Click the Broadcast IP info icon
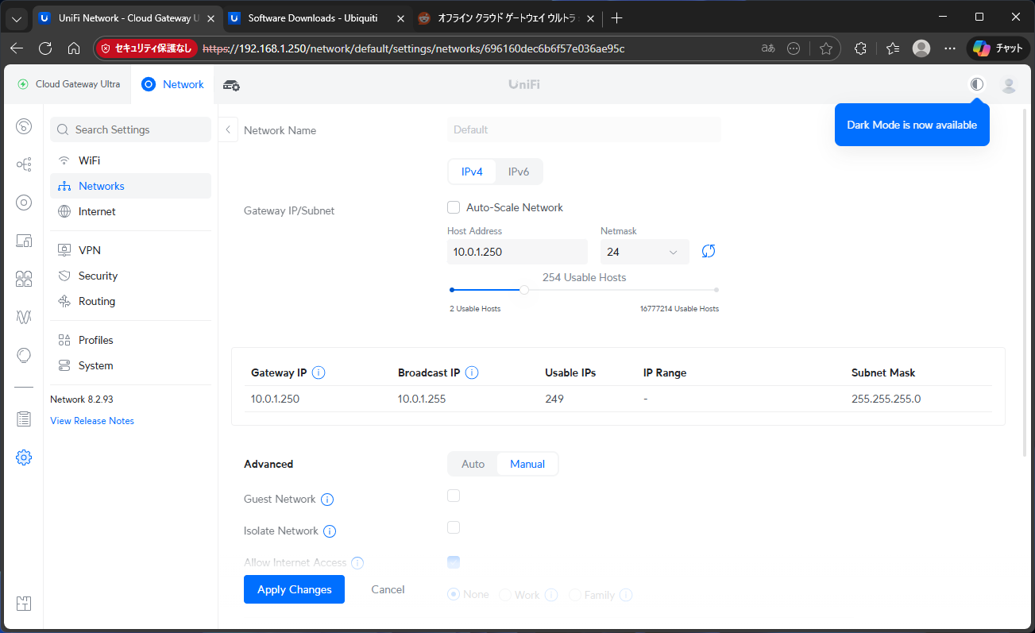The image size is (1035, 633). pos(472,372)
